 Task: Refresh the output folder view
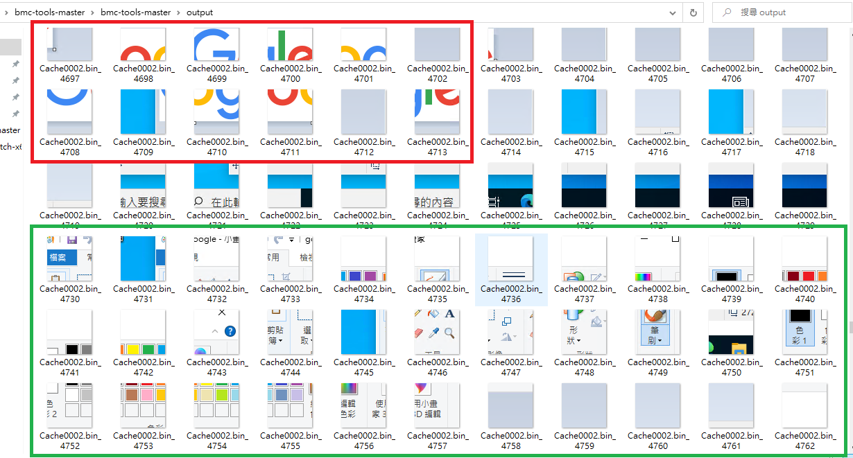point(693,12)
